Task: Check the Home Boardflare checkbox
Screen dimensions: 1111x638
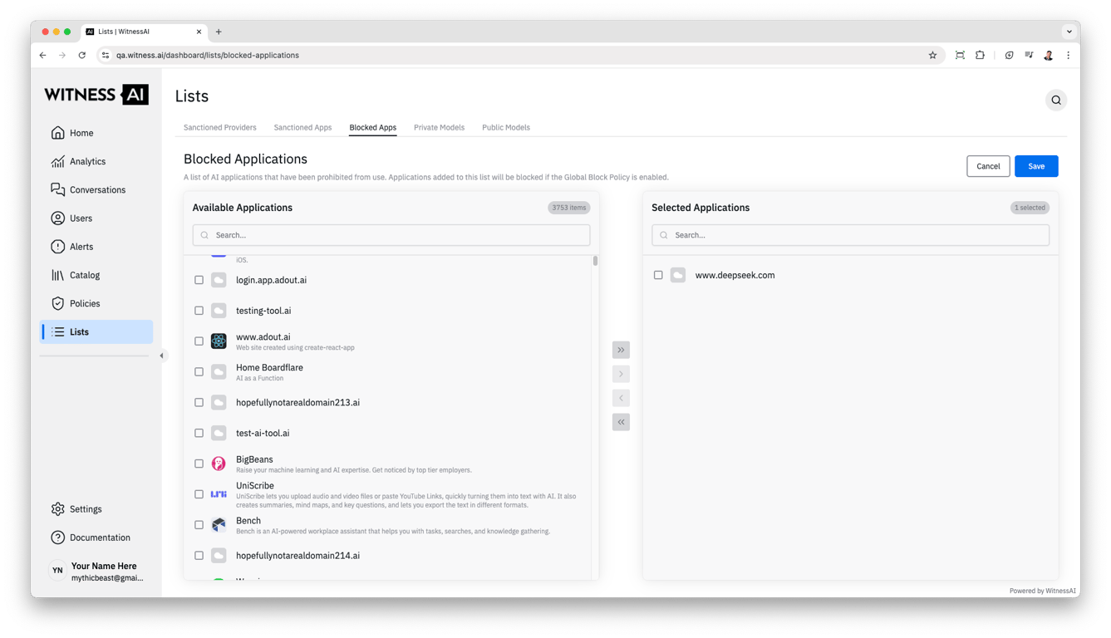Action: point(199,372)
